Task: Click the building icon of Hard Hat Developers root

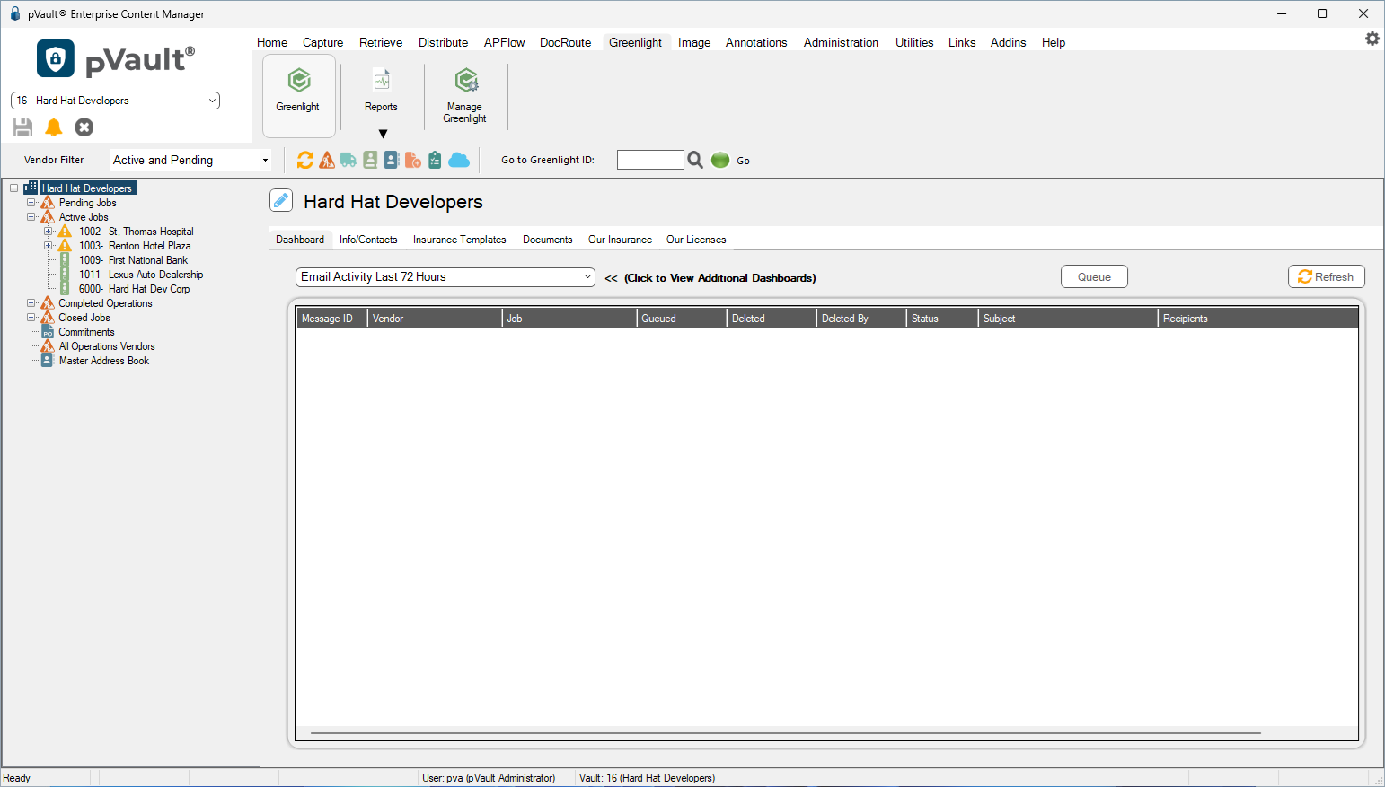Action: click(31, 188)
